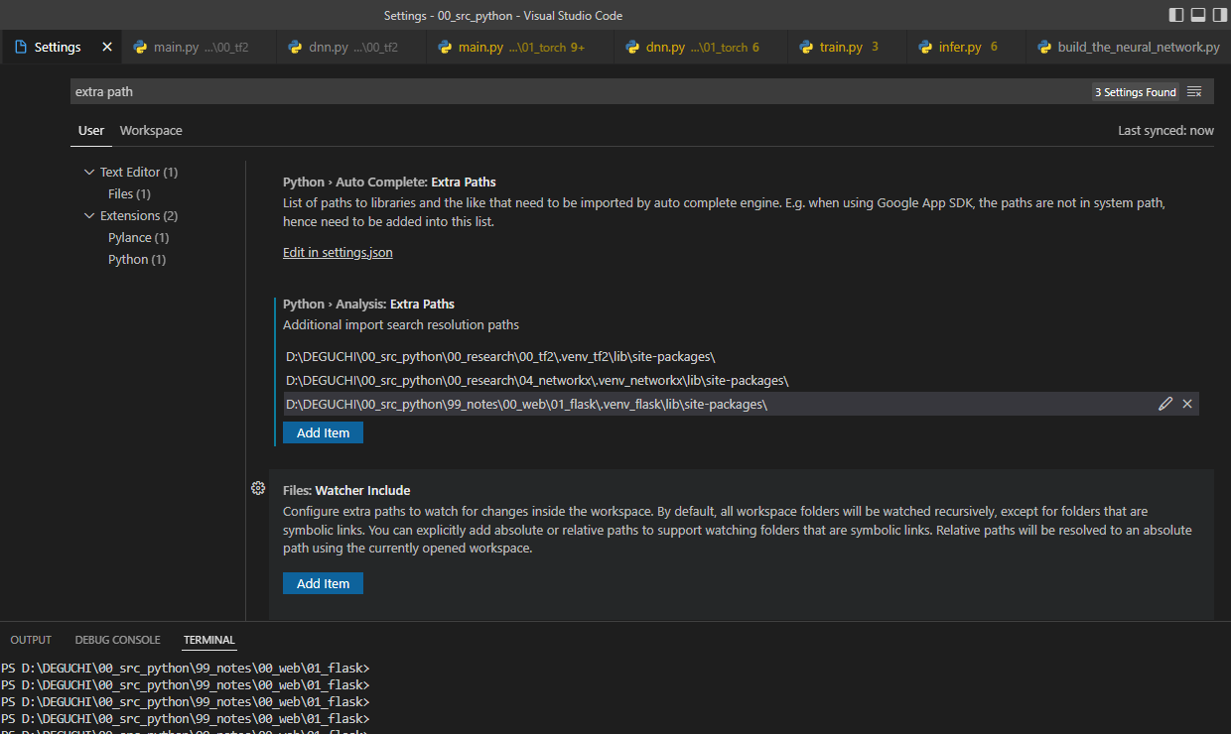Toggle secondary sidebar layout icon
This screenshot has width=1231, height=734.
pos(1220,15)
